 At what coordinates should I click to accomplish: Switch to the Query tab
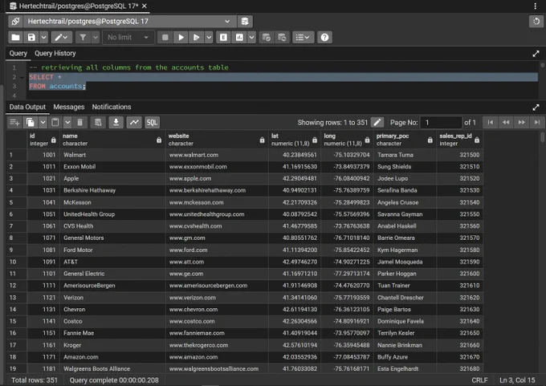click(x=18, y=53)
